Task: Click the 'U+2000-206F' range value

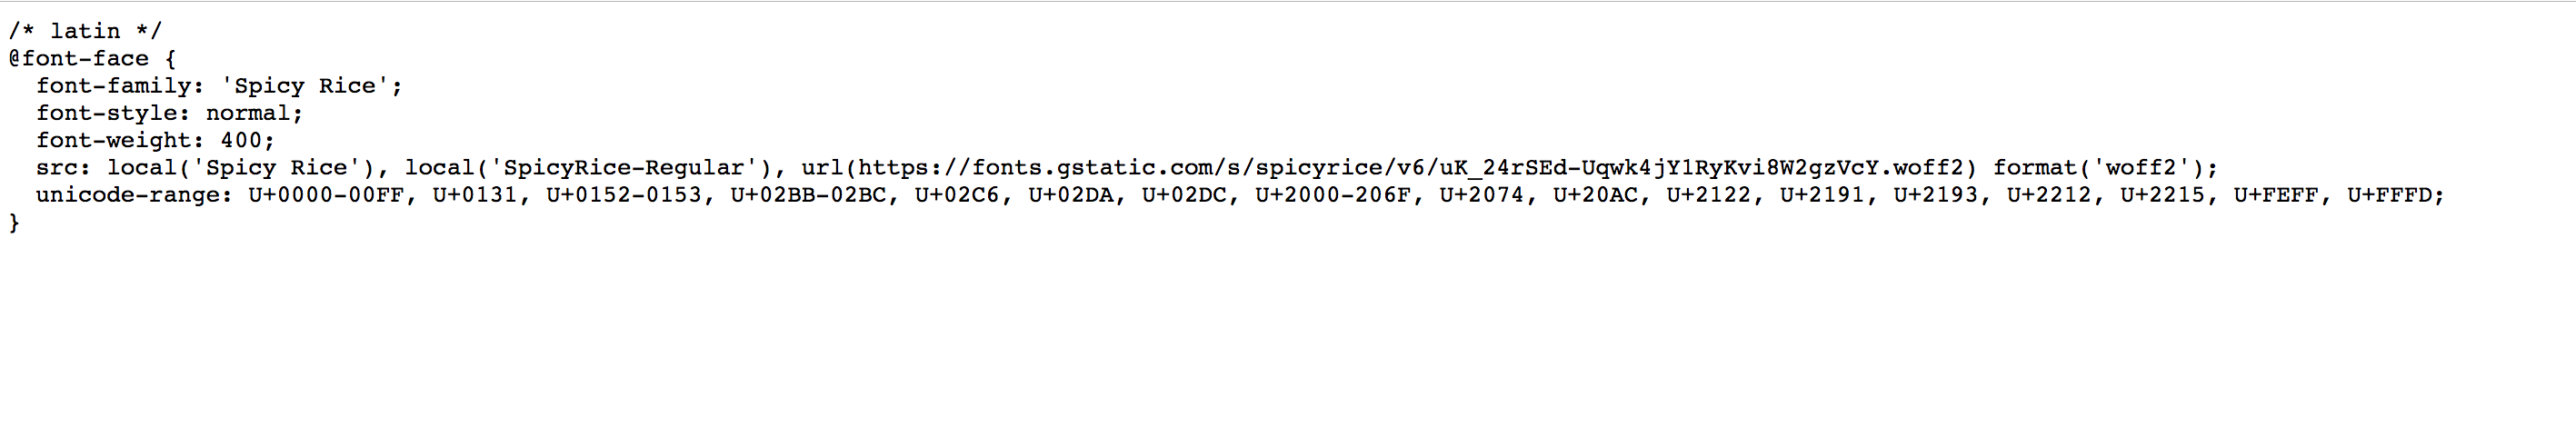Action: [1332, 195]
